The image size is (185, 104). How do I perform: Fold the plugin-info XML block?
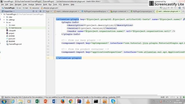click(x=55, y=22)
